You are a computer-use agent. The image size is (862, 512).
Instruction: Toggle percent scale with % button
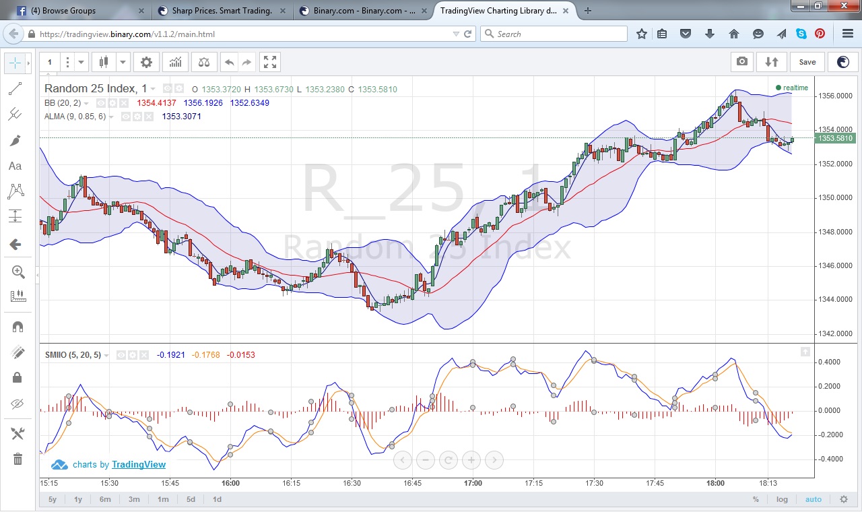click(756, 500)
